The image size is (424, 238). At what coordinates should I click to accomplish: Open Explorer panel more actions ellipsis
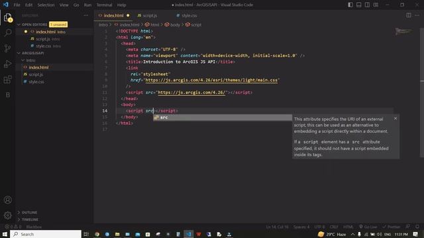(x=86, y=15)
